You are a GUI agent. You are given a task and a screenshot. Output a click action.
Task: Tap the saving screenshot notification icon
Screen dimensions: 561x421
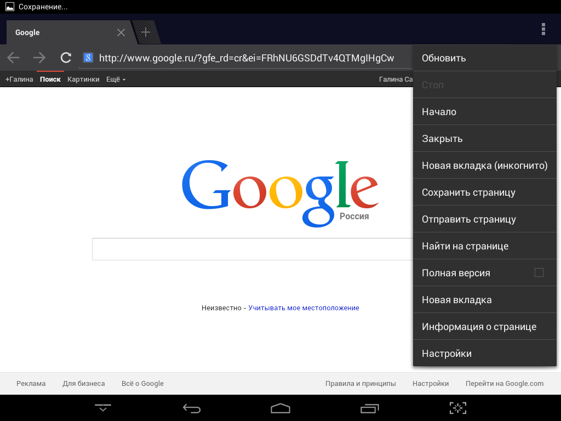click(x=10, y=7)
